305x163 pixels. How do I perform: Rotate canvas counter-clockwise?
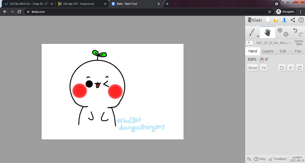(281, 68)
